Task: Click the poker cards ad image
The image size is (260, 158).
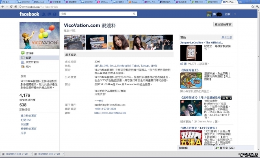Action: 191,138
